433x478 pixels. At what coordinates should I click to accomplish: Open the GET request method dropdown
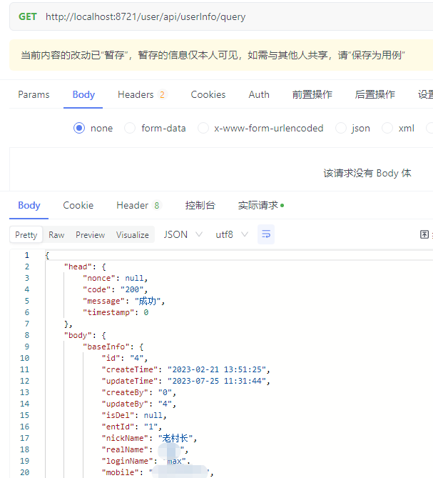pyautogui.click(x=28, y=16)
